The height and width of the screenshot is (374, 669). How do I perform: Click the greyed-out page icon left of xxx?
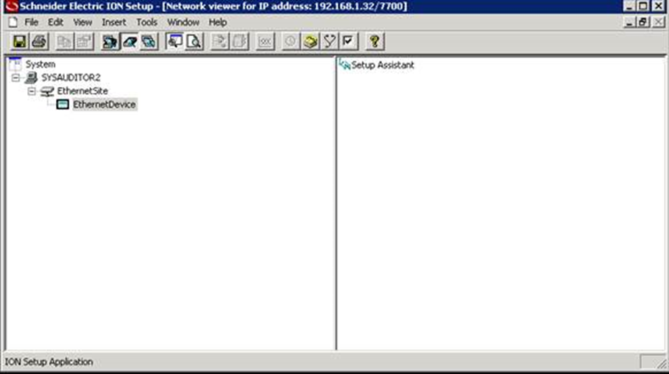pos(239,41)
